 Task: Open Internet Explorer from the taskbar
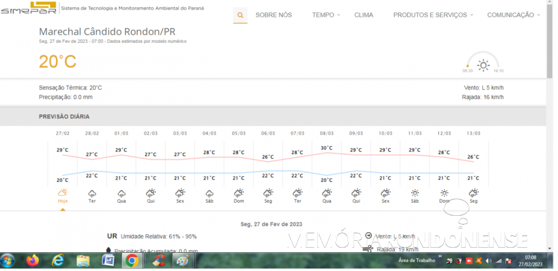58,261
